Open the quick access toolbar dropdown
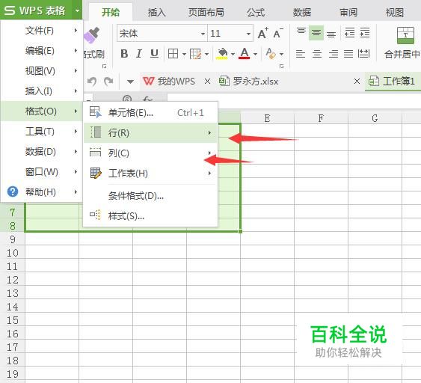This screenshot has height=383, width=421. click(x=130, y=82)
